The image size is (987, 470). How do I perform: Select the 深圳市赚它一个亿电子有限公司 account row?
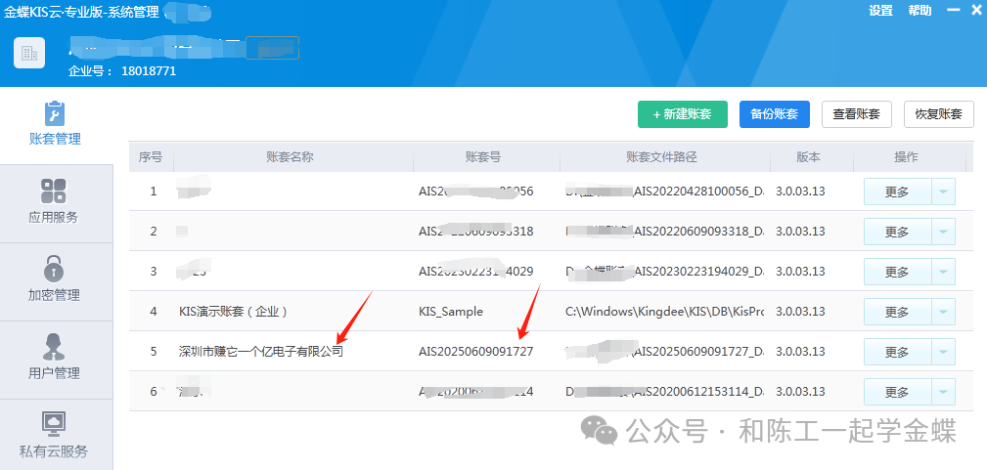coord(261,352)
